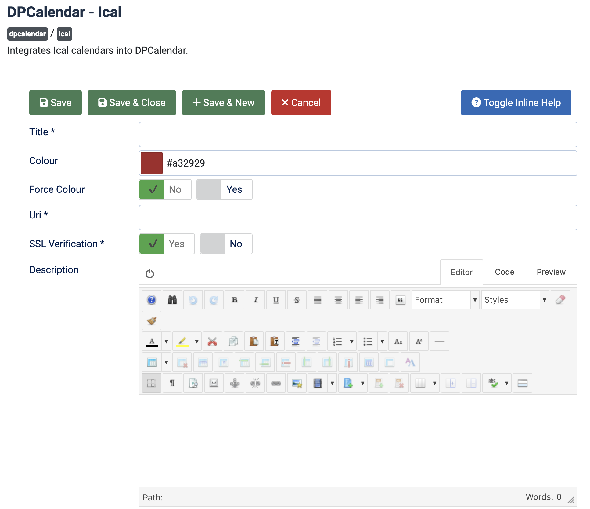Click paste as plain text icon
The height and width of the screenshot is (509, 590).
(275, 341)
